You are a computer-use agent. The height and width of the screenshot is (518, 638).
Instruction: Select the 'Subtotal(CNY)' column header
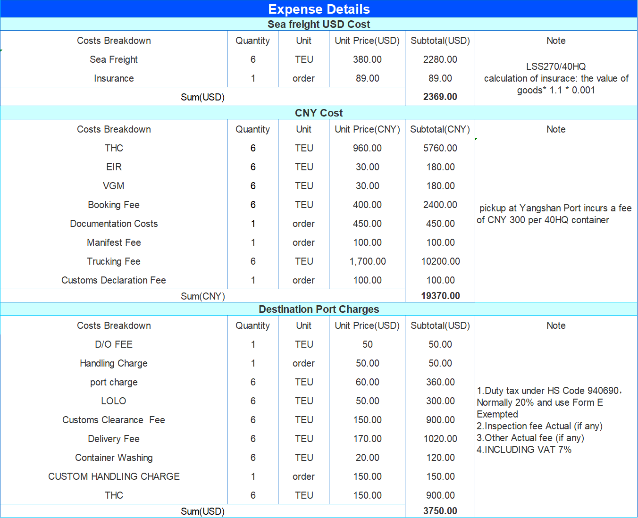click(440, 129)
